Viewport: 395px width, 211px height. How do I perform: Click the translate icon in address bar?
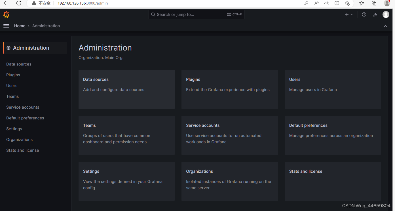pos(327,3)
